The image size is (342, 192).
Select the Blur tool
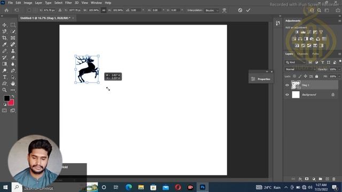coord(13,64)
